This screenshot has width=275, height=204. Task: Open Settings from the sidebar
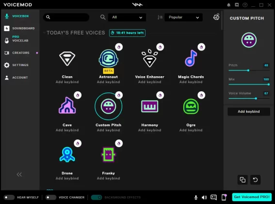(20, 65)
